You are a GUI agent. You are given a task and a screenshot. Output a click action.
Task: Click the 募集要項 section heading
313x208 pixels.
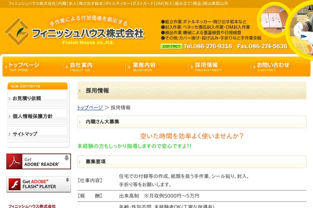click(96, 161)
